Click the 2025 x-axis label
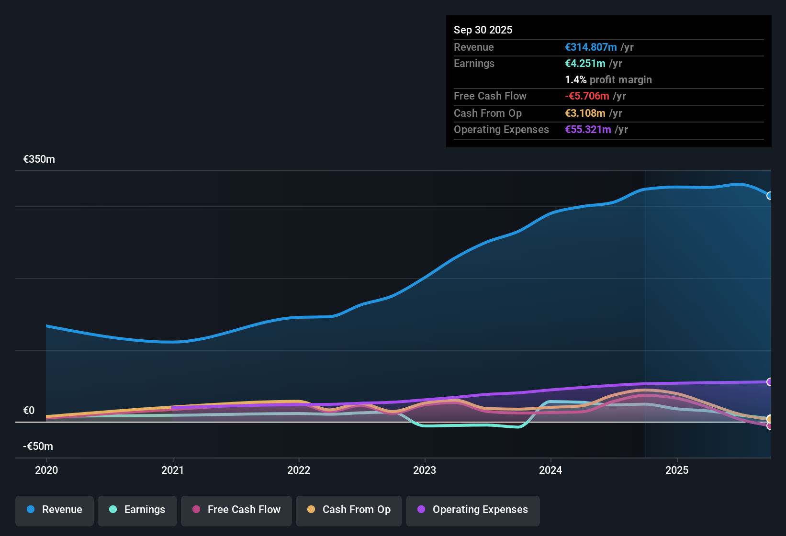Viewport: 786px width, 536px height. point(677,470)
